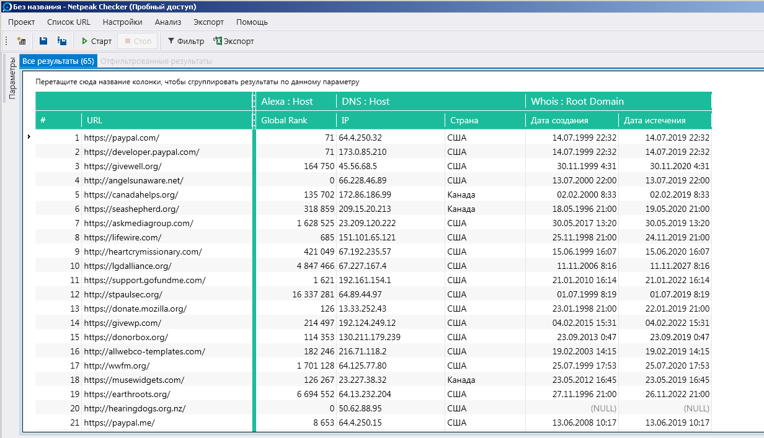The width and height of the screenshot is (764, 438).
Task: Switch to Все результаты (65) tab
Action: 58,61
